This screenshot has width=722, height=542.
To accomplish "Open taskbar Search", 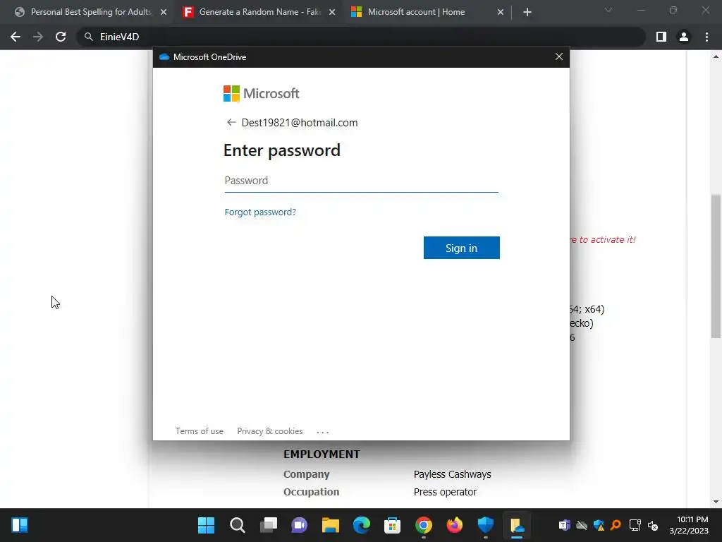I will [x=237, y=525].
